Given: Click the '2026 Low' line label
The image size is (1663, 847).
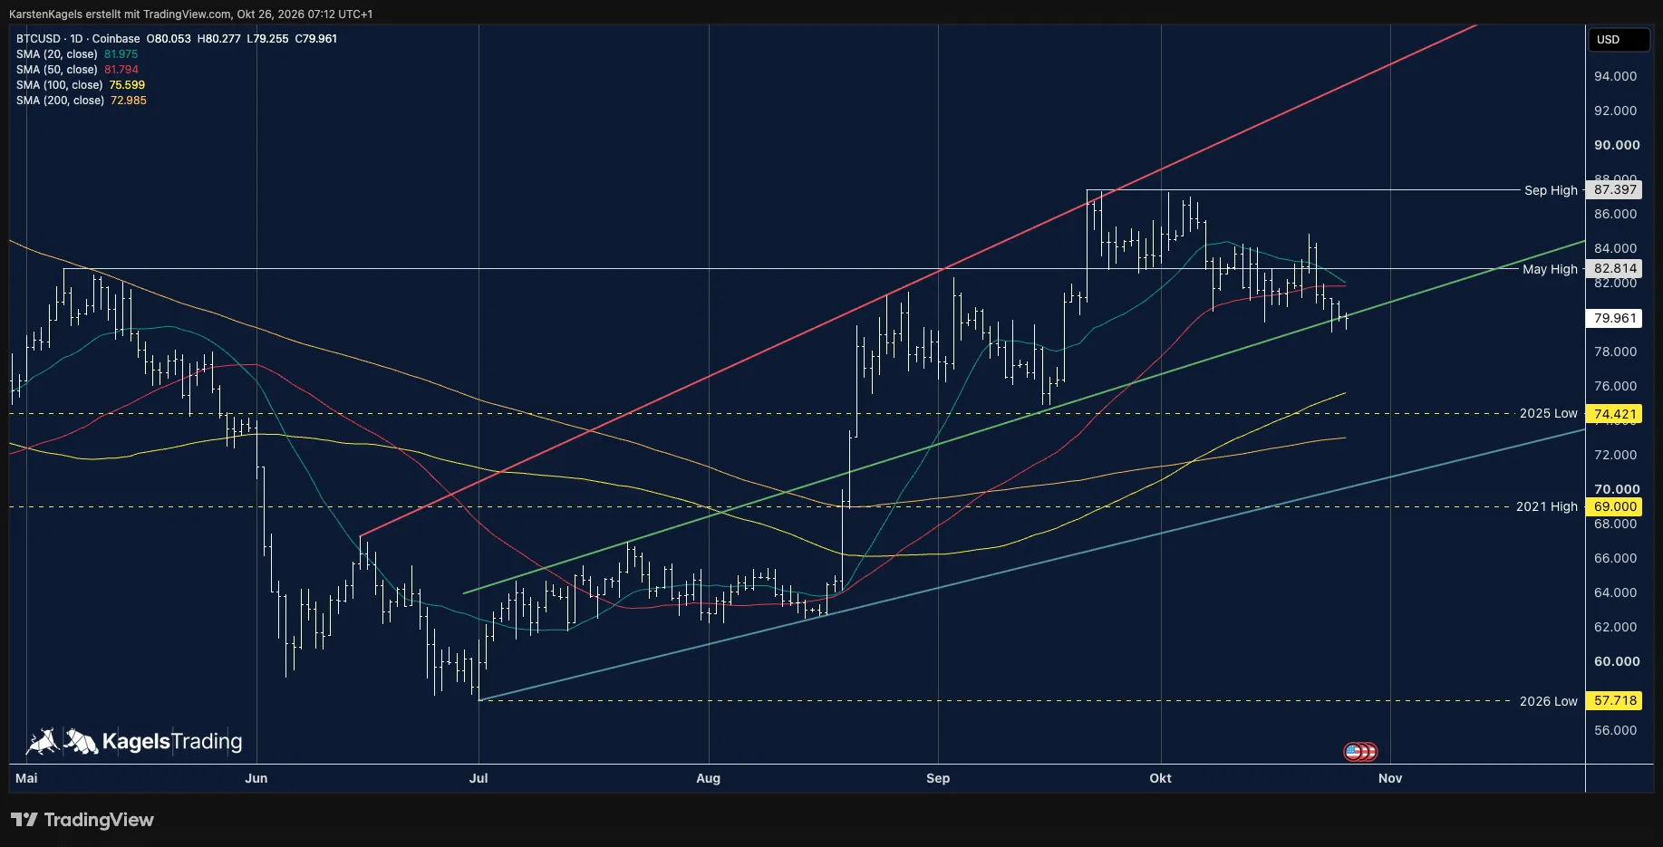Looking at the screenshot, I should (1549, 701).
